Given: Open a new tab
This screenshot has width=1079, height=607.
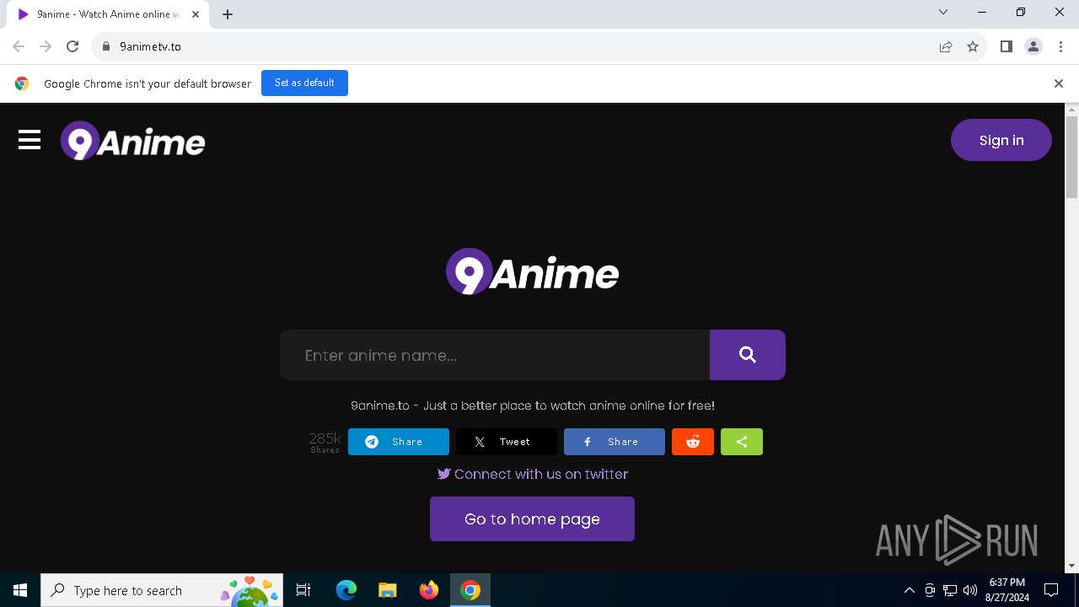Looking at the screenshot, I should pos(228,14).
